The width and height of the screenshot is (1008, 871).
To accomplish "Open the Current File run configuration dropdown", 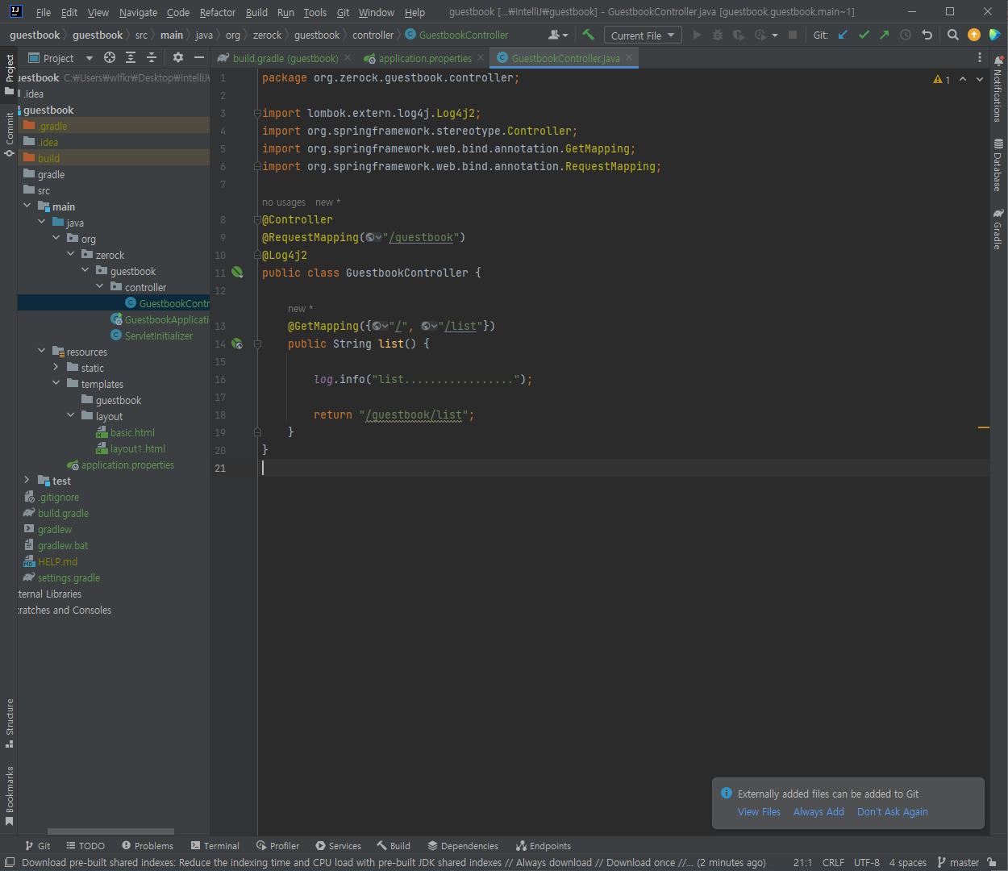I will click(x=643, y=35).
